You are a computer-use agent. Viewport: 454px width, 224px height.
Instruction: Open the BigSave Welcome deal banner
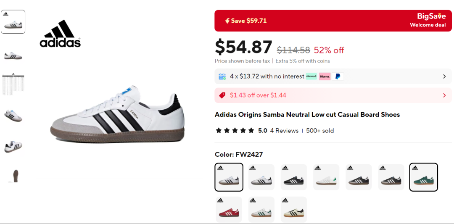333,21
